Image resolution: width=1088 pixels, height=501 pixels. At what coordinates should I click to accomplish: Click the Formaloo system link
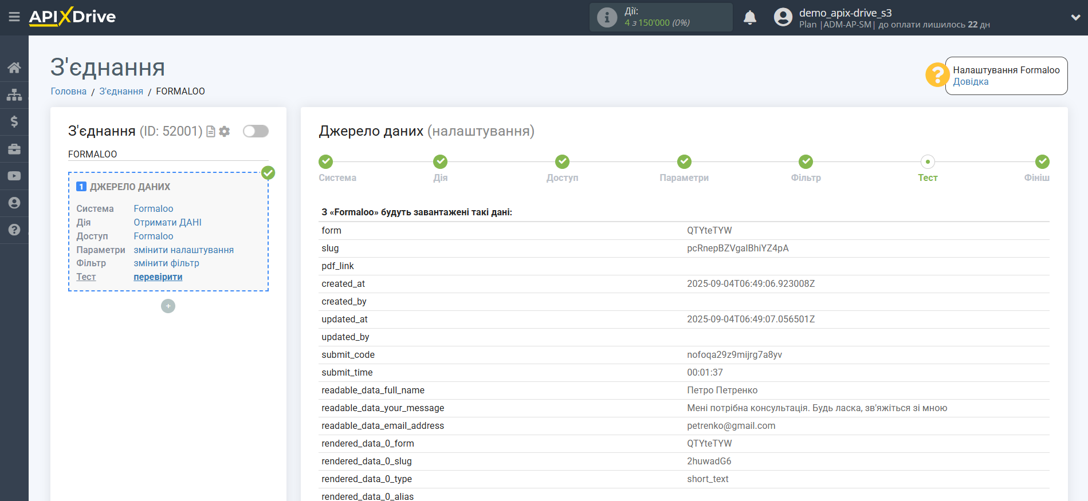(154, 208)
